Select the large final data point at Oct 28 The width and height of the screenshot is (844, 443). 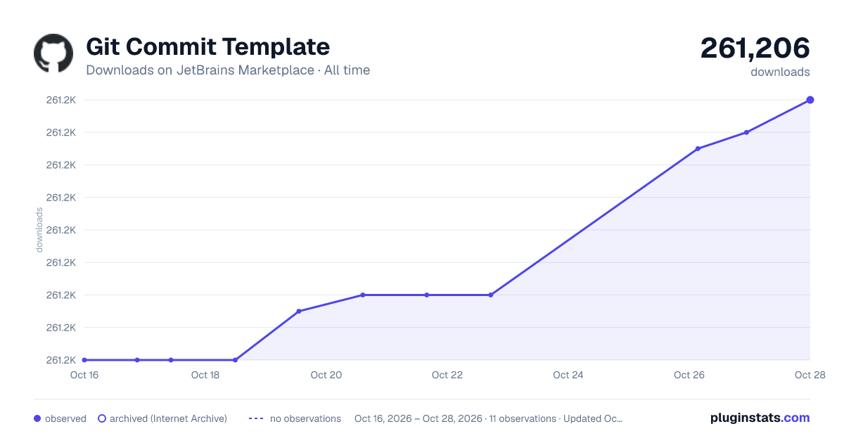click(810, 100)
